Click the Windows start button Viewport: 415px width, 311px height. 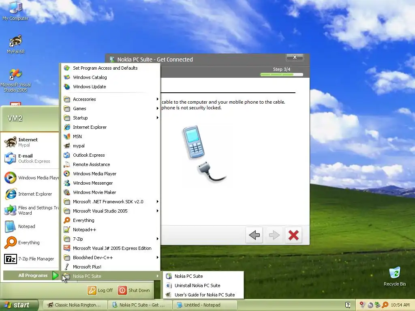pos(19,305)
